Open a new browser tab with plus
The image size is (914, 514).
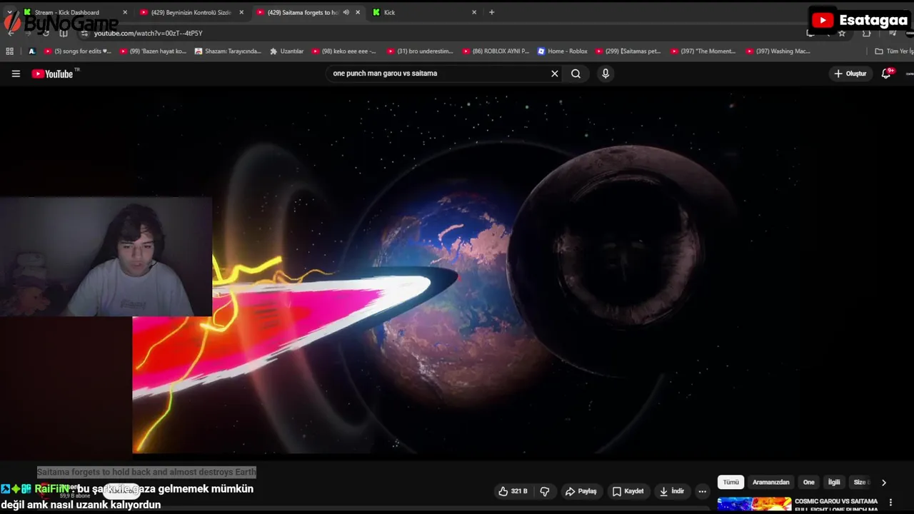coord(491,12)
